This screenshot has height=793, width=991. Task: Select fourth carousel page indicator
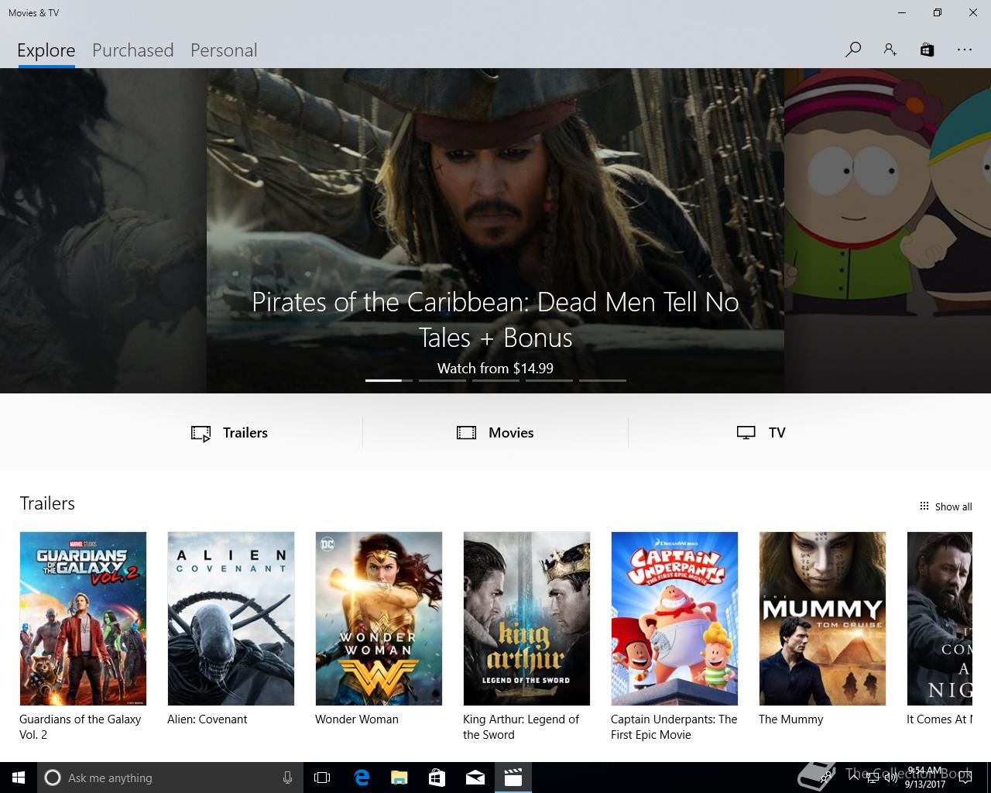click(549, 380)
